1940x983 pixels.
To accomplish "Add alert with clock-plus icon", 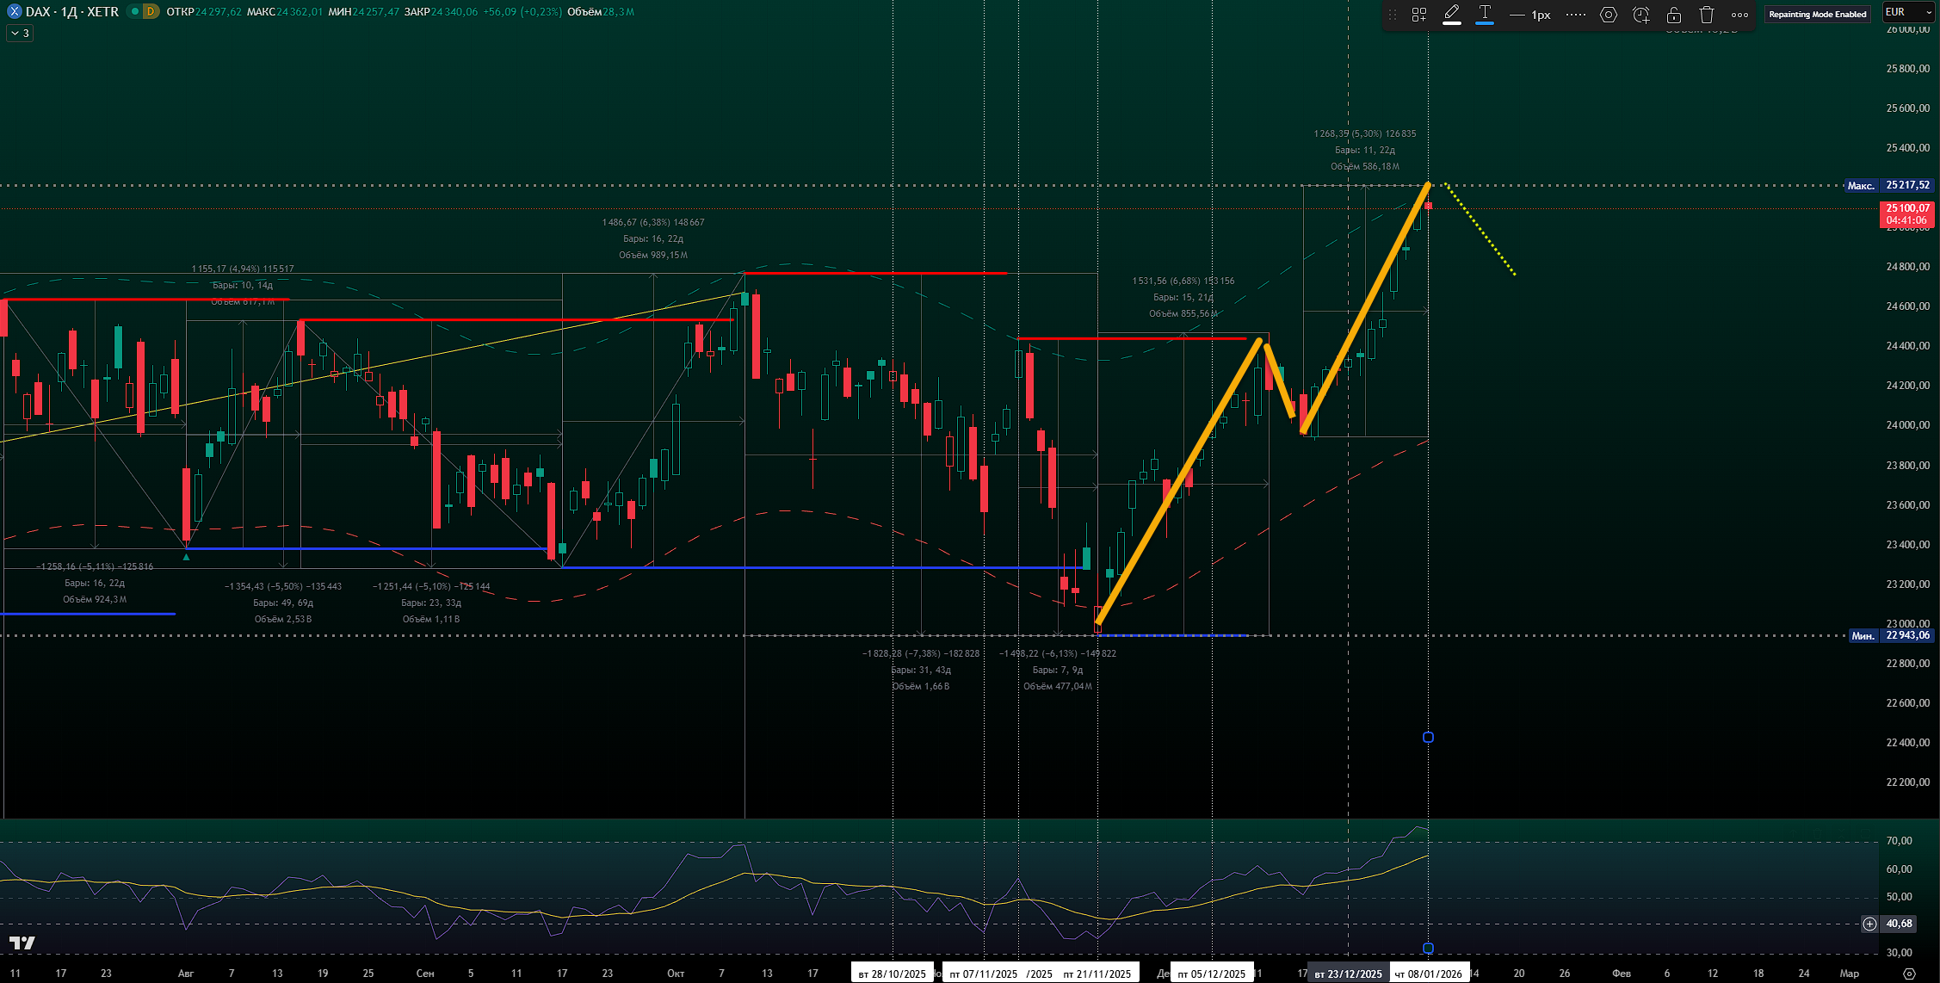I will tap(1640, 15).
